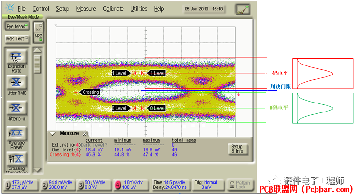Open the Calibrate menu

tap(113, 9)
